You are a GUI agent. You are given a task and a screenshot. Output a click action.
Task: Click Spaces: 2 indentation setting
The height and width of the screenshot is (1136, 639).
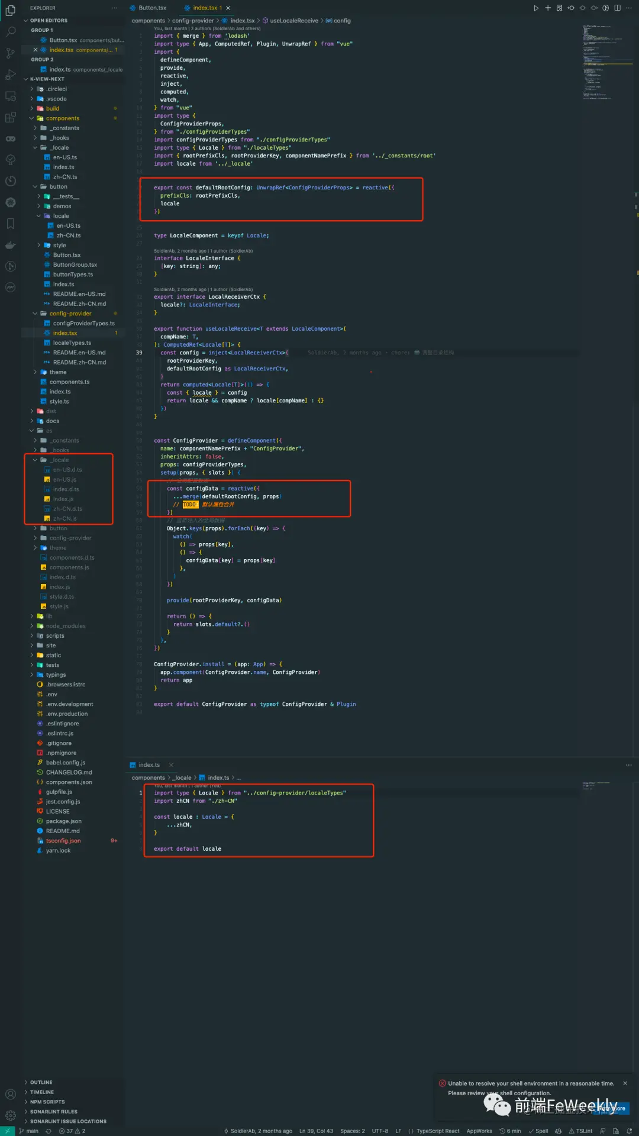353,1131
